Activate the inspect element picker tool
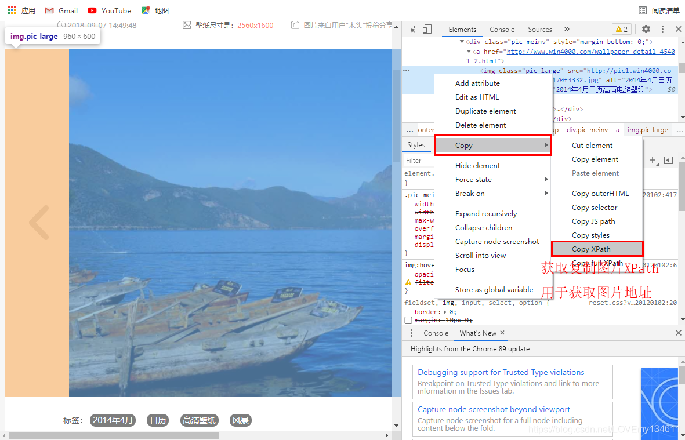This screenshot has width=685, height=440. (411, 29)
